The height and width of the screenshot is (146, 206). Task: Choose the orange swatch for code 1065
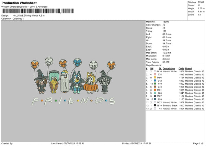155,90
